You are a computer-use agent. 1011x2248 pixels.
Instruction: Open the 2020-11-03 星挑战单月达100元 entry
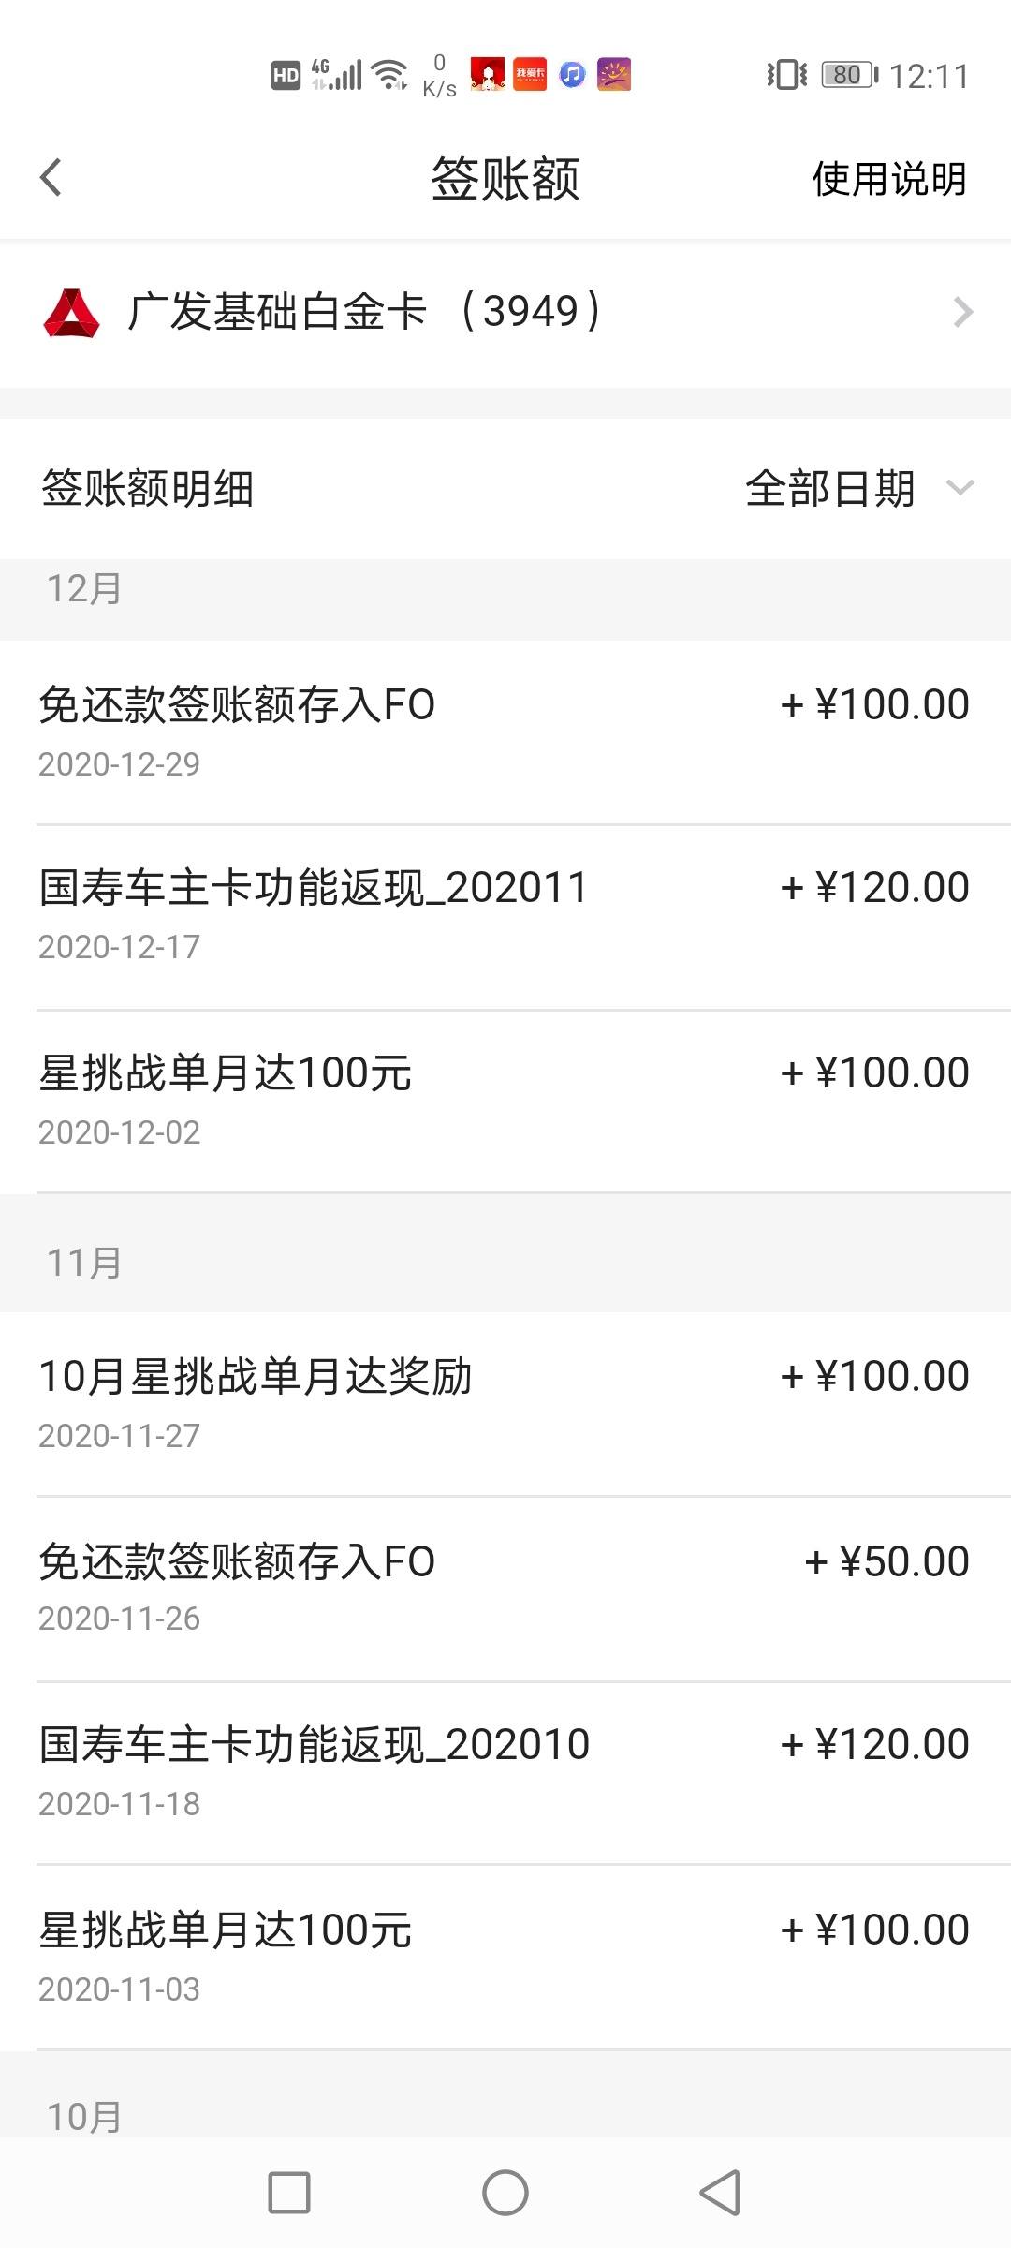point(505,1958)
